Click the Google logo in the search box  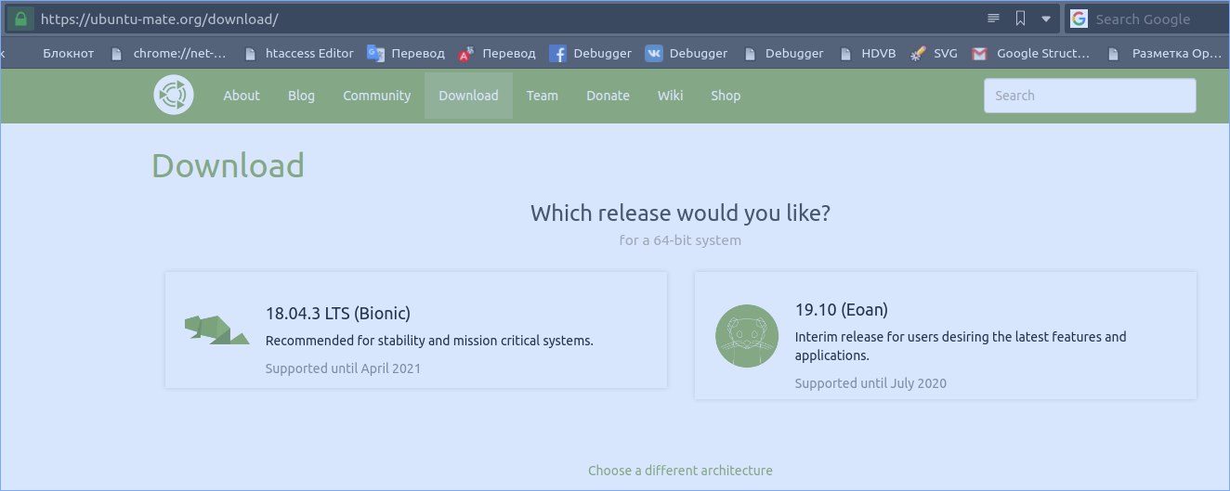(1079, 19)
